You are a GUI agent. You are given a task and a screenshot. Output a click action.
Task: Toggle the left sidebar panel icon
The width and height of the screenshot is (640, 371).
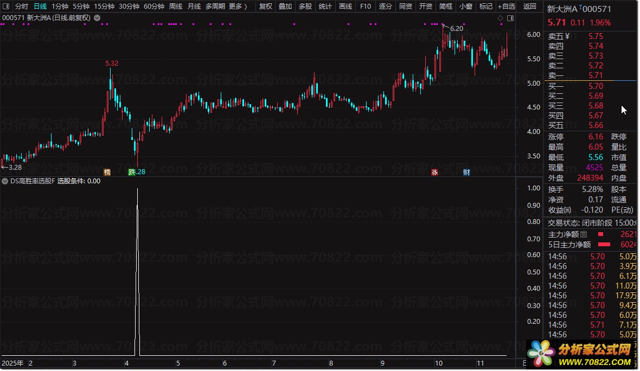6,6
